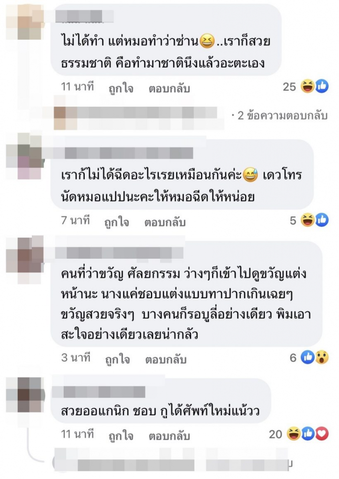Click ตอบกลับ on the 3 นาที comment
The image size is (339, 479).
click(166, 359)
